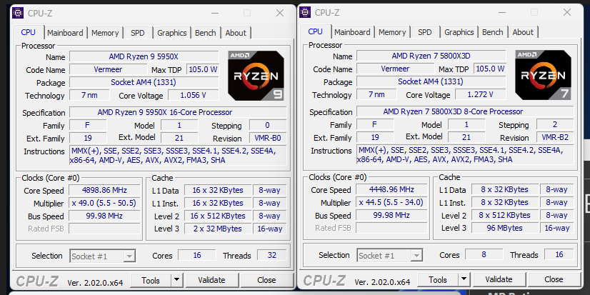Open Memory tab in the 5800X3D window
Image resolution: width=590 pixels, height=295 pixels.
(x=392, y=32)
